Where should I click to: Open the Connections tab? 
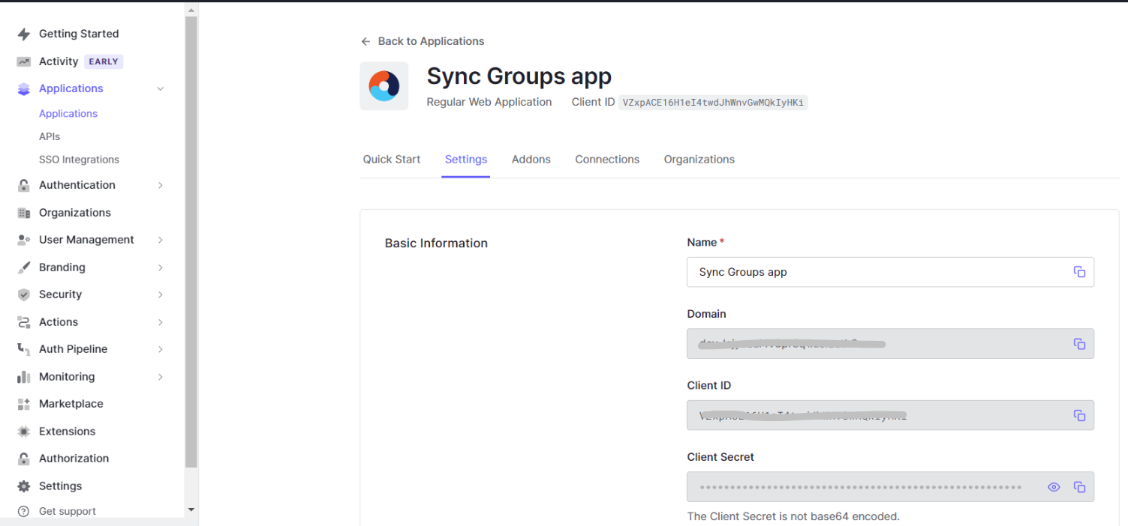tap(607, 160)
